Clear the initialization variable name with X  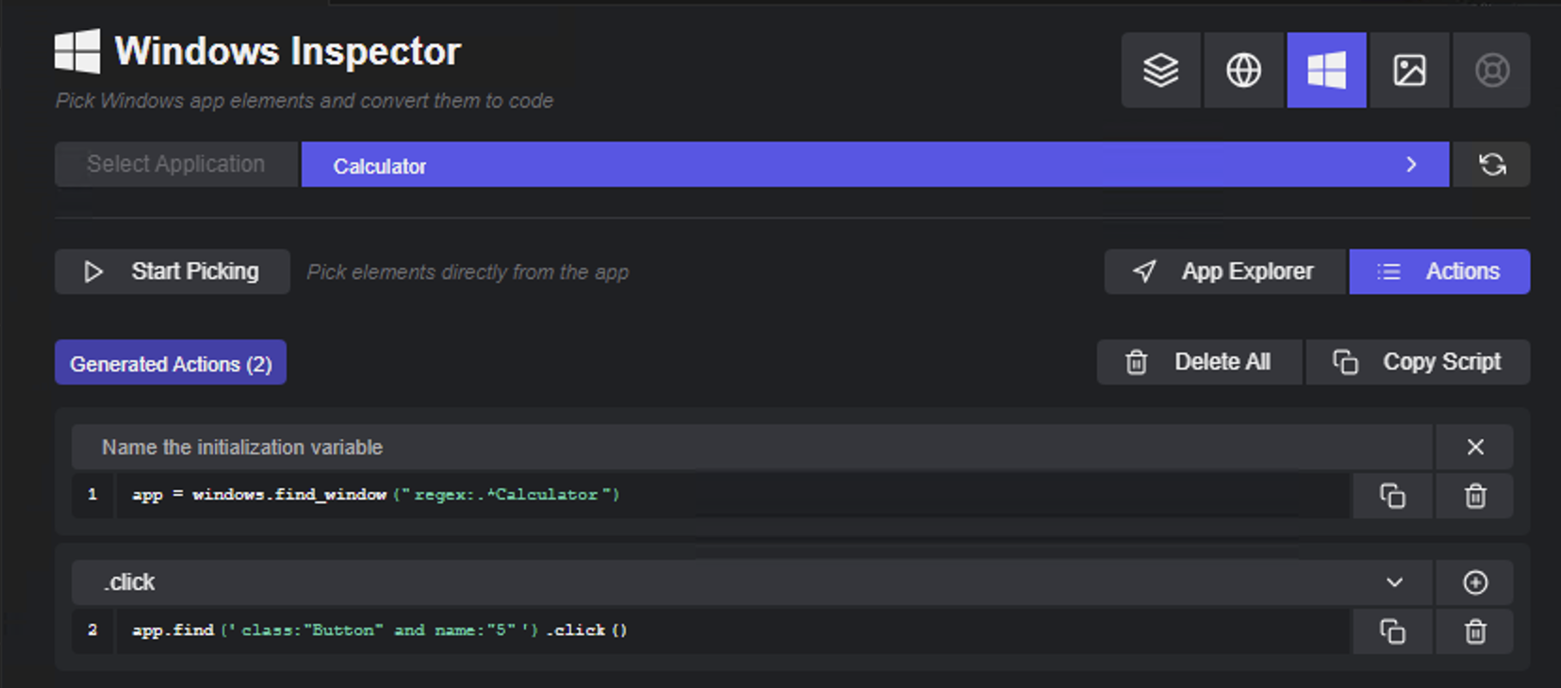[1475, 447]
